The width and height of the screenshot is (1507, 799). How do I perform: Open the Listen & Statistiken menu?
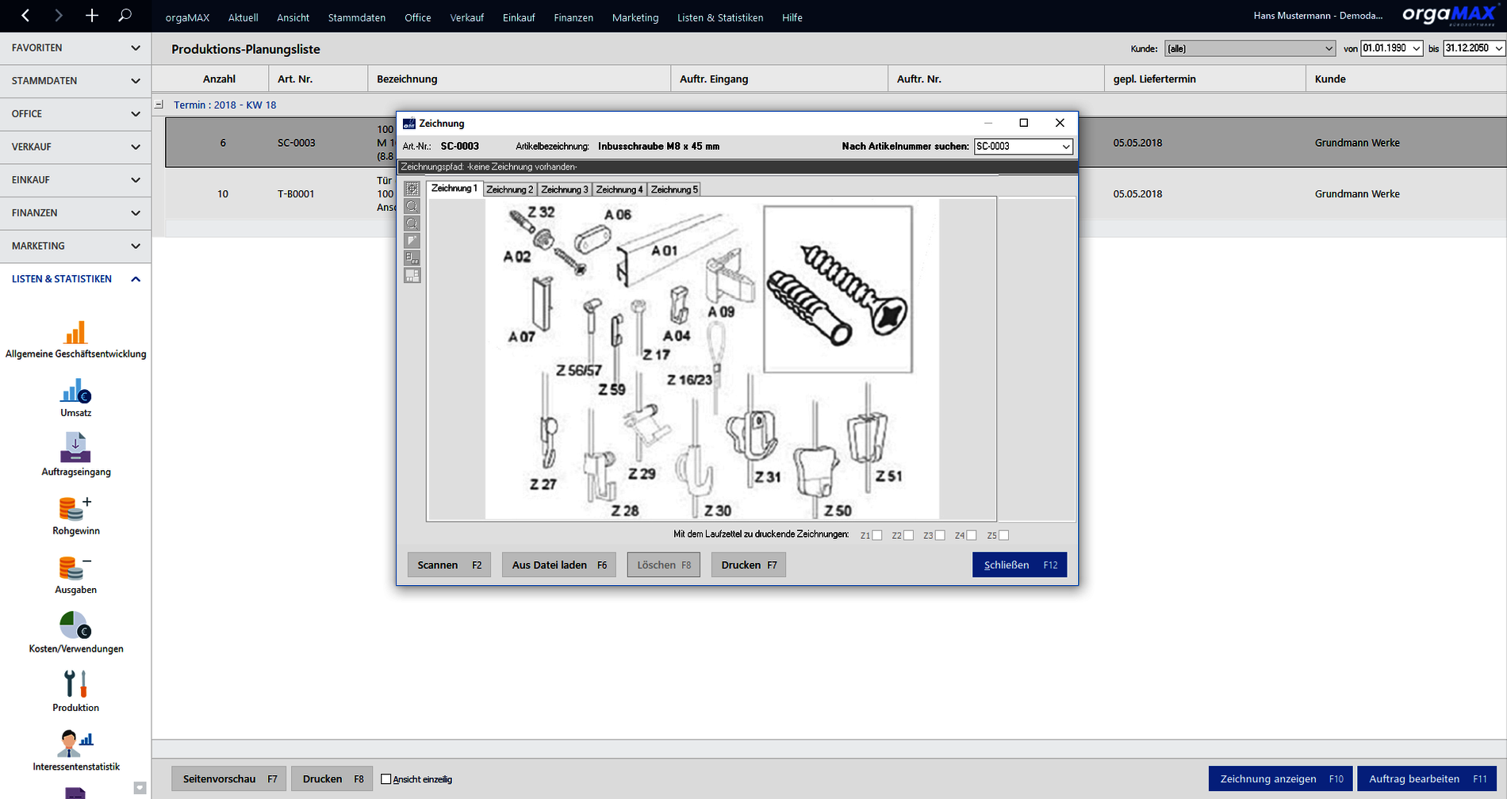(x=720, y=17)
